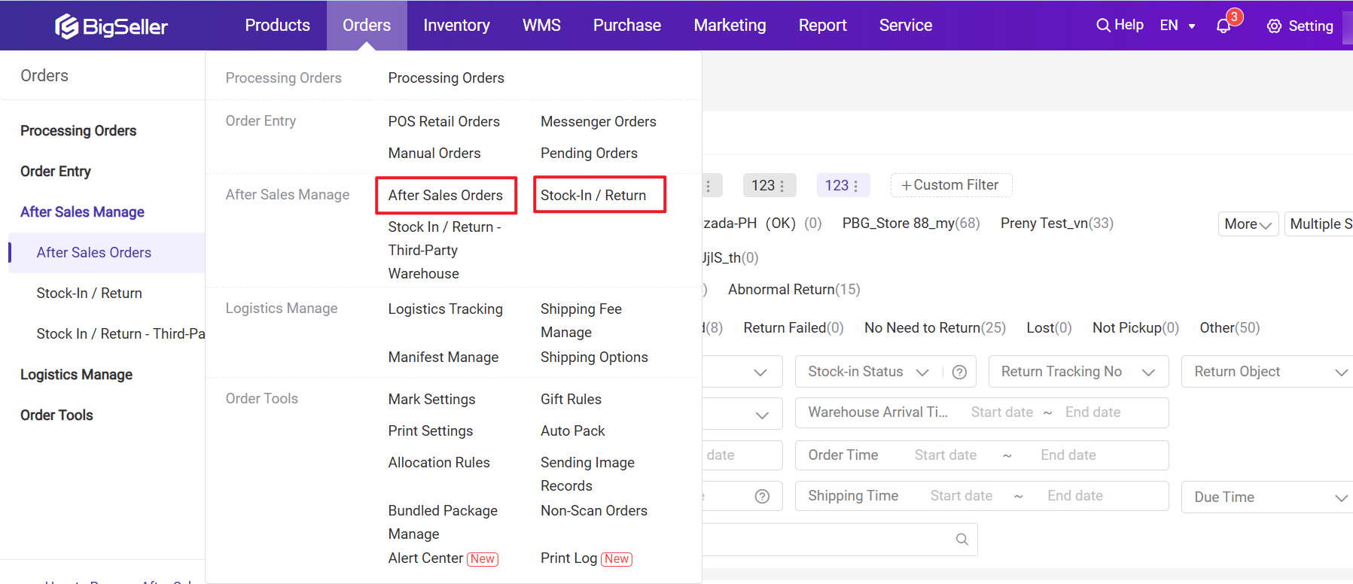Image resolution: width=1353 pixels, height=584 pixels.
Task: Select Stock-In / Return menu entry
Action: click(593, 196)
